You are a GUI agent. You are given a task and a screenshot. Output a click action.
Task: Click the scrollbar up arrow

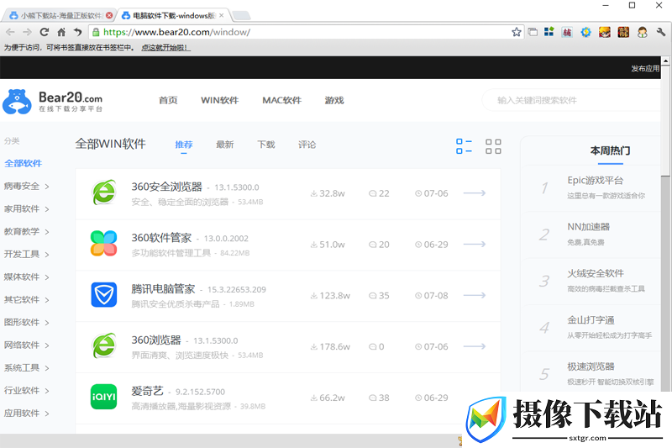click(665, 61)
